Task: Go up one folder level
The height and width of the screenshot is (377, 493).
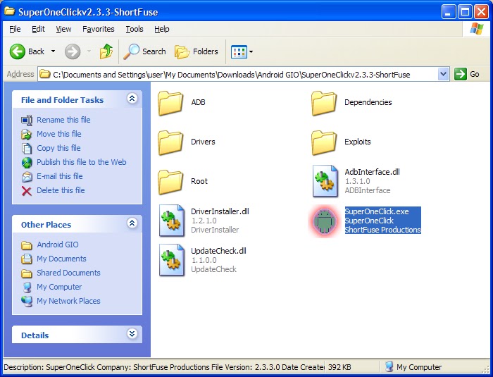Action: click(106, 51)
